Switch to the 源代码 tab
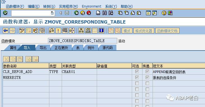Screen dimensions: 205x107 [x=107, y=48]
